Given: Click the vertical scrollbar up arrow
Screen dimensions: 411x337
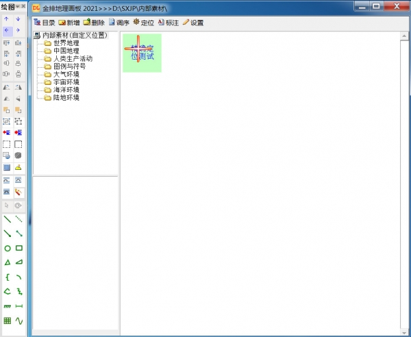Looking at the screenshot, I should pos(404,36).
